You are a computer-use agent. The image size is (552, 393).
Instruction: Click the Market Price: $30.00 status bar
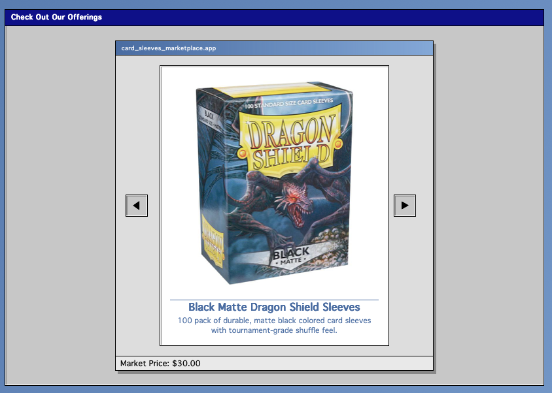click(x=274, y=363)
